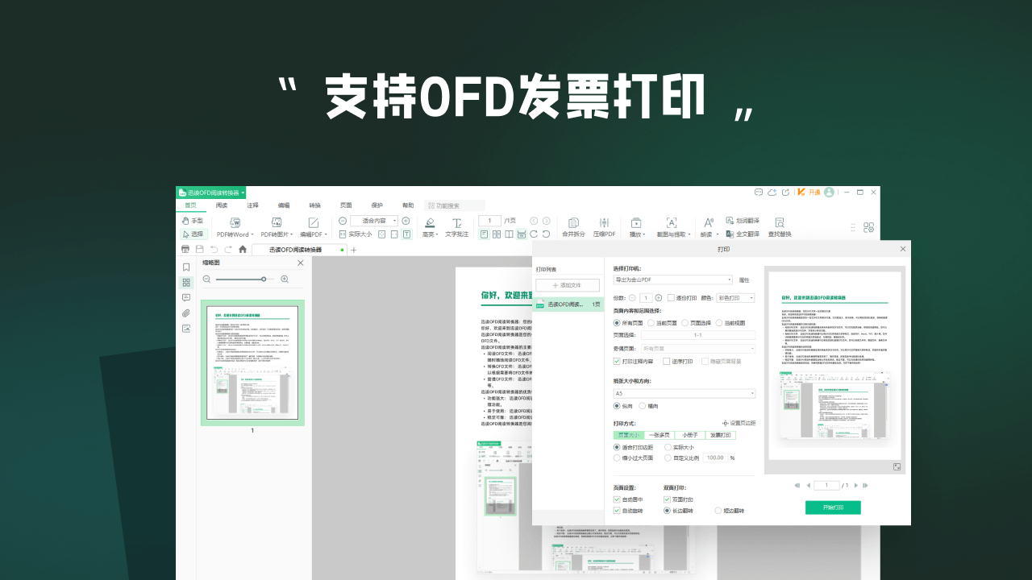Click the 添加文件 add file button

[x=568, y=285]
